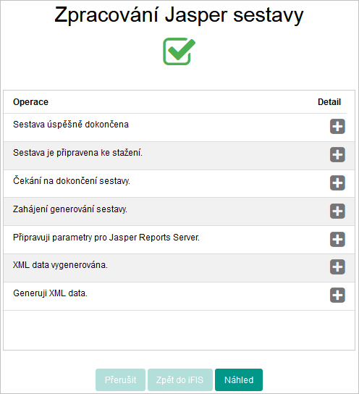Open plus icon beside 'Zahájení generování sestavy'
Image resolution: width=359 pixels, height=394 pixels.
(337, 211)
